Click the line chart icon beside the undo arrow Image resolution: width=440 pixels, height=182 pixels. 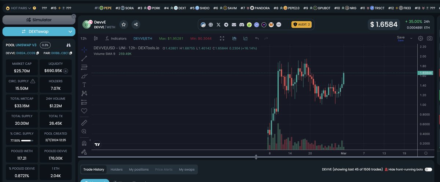(245, 38)
